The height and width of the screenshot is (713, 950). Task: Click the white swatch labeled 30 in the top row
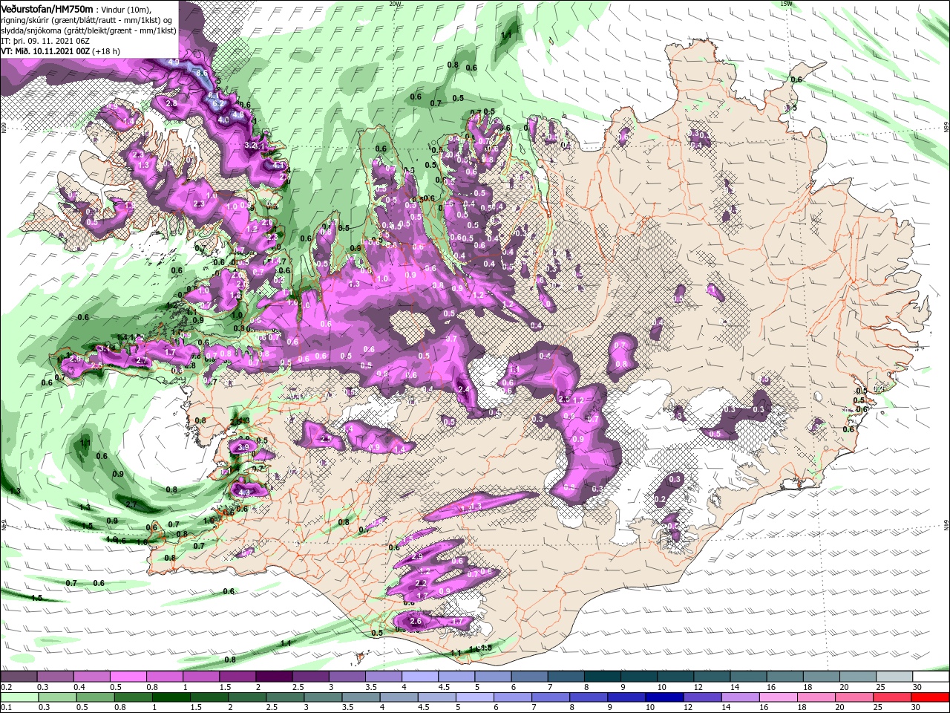931,677
